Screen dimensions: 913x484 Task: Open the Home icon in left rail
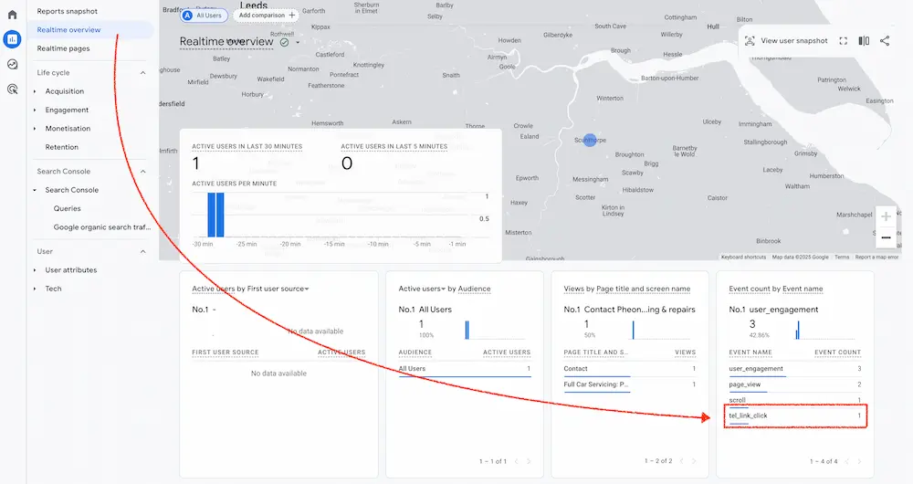pos(12,15)
